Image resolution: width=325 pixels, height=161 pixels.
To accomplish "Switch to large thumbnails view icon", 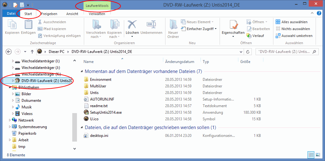I will (x=318, y=155).
